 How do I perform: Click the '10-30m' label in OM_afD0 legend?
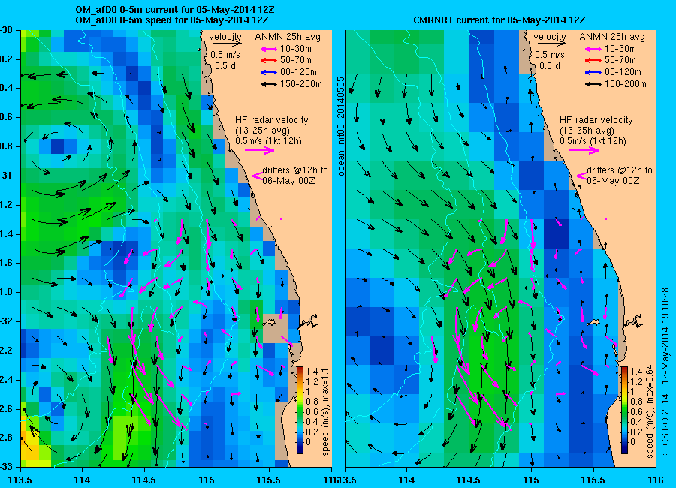point(296,49)
